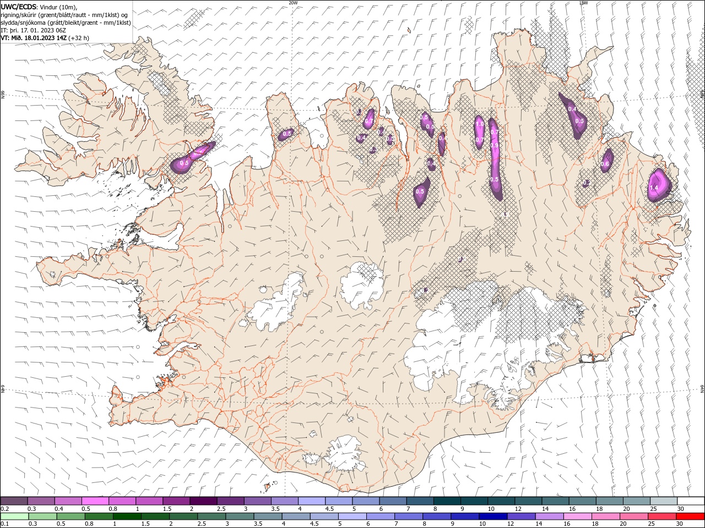Image resolution: width=705 pixels, height=528 pixels.
Task: Pick the upper legend swatch between 20 and 25
Action: [637, 501]
